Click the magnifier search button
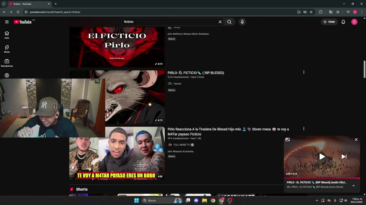366x205 pixels. coord(229,22)
